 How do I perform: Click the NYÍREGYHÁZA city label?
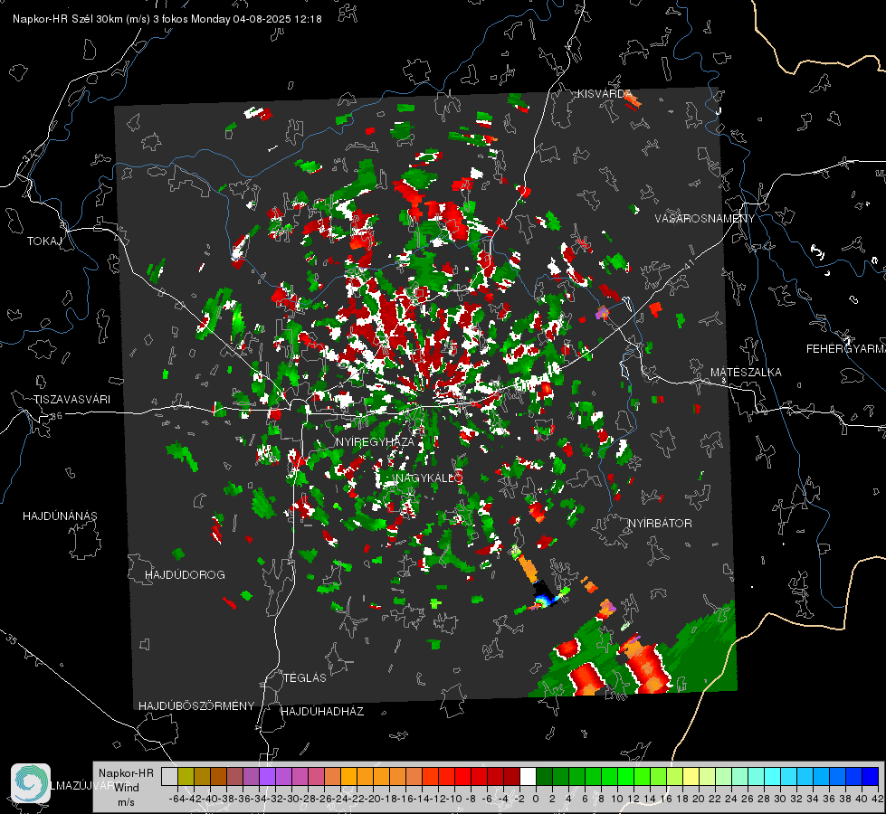(375, 441)
